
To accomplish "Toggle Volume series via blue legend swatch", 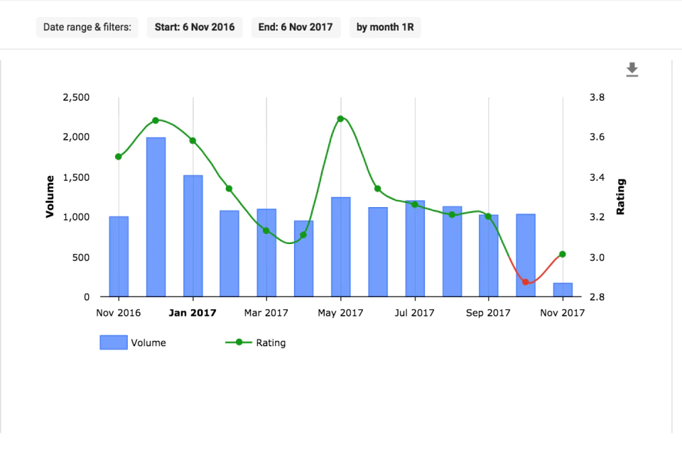I will (114, 343).
